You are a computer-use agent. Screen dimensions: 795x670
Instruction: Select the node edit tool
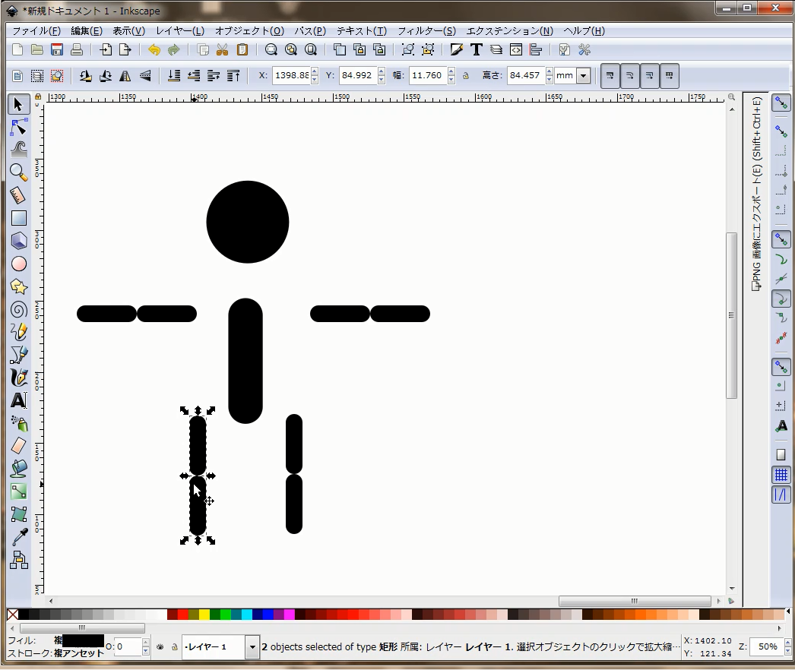(19, 127)
